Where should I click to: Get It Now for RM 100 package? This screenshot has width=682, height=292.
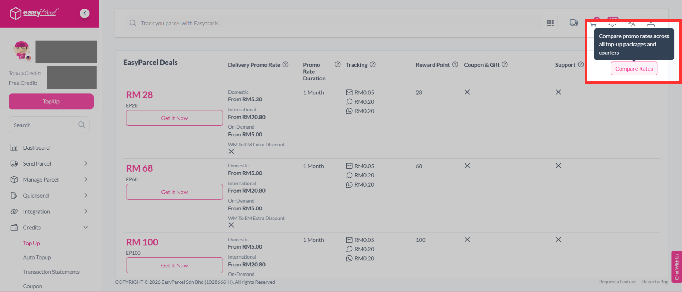[x=175, y=265]
